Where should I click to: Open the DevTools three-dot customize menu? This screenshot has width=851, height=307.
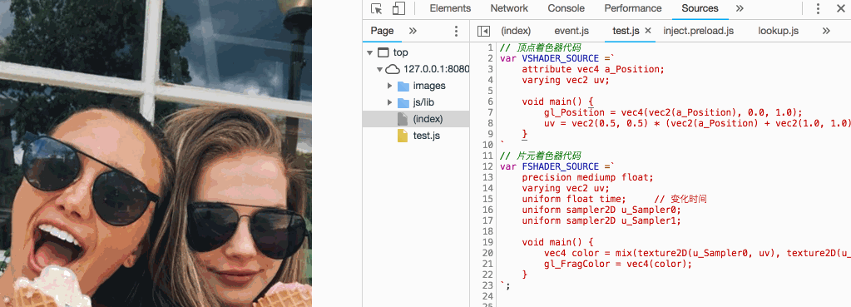[x=818, y=8]
